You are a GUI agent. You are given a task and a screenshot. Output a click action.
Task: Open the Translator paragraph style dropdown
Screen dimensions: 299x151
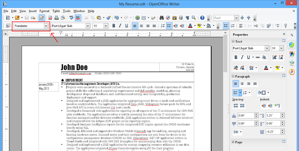[x=46, y=26]
